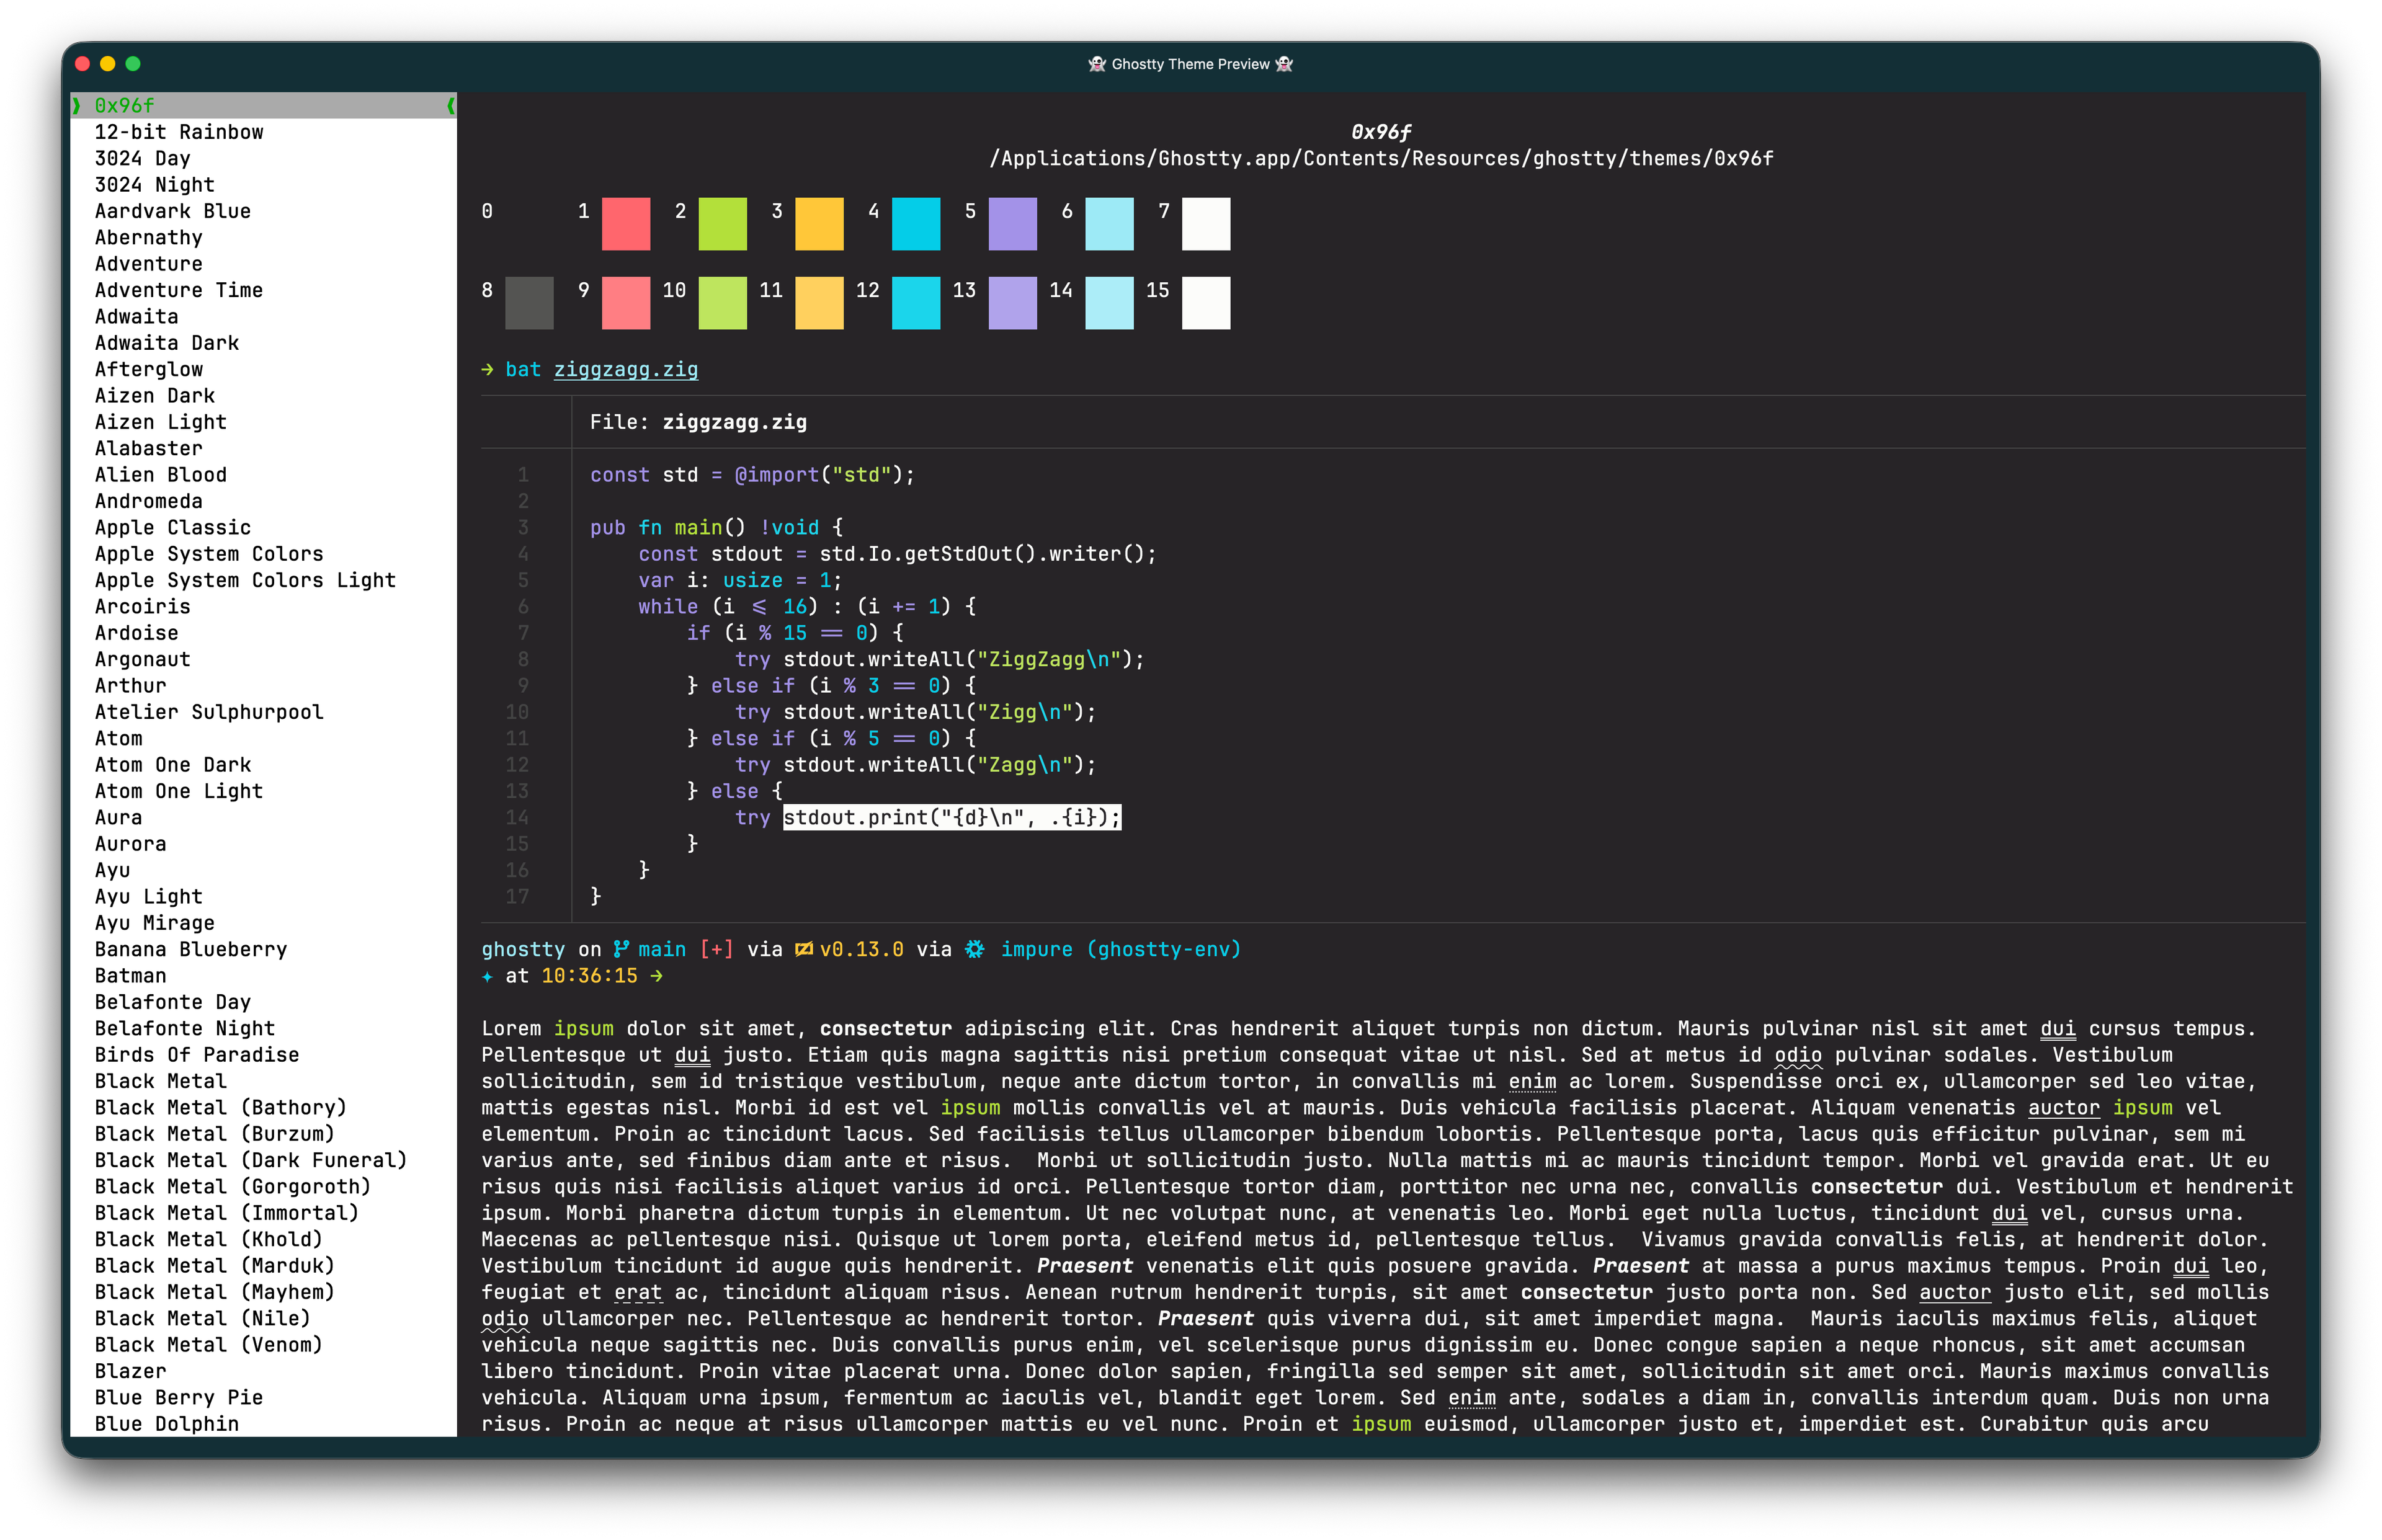
Task: Click the File: ziggzagg.zig header
Action: pos(698,422)
